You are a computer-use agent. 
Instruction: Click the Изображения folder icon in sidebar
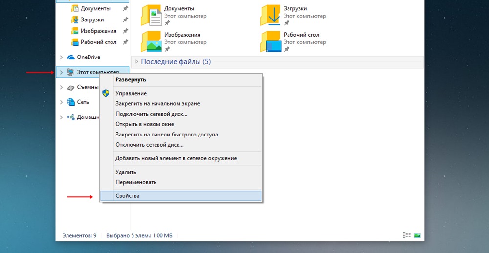click(x=75, y=31)
